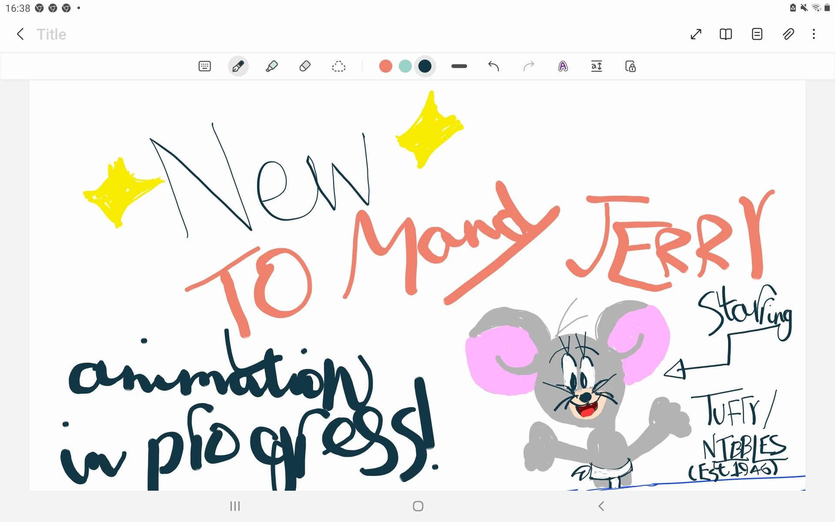This screenshot has width=835, height=522.
Task: Pick the dark navy pen color
Action: pos(425,66)
